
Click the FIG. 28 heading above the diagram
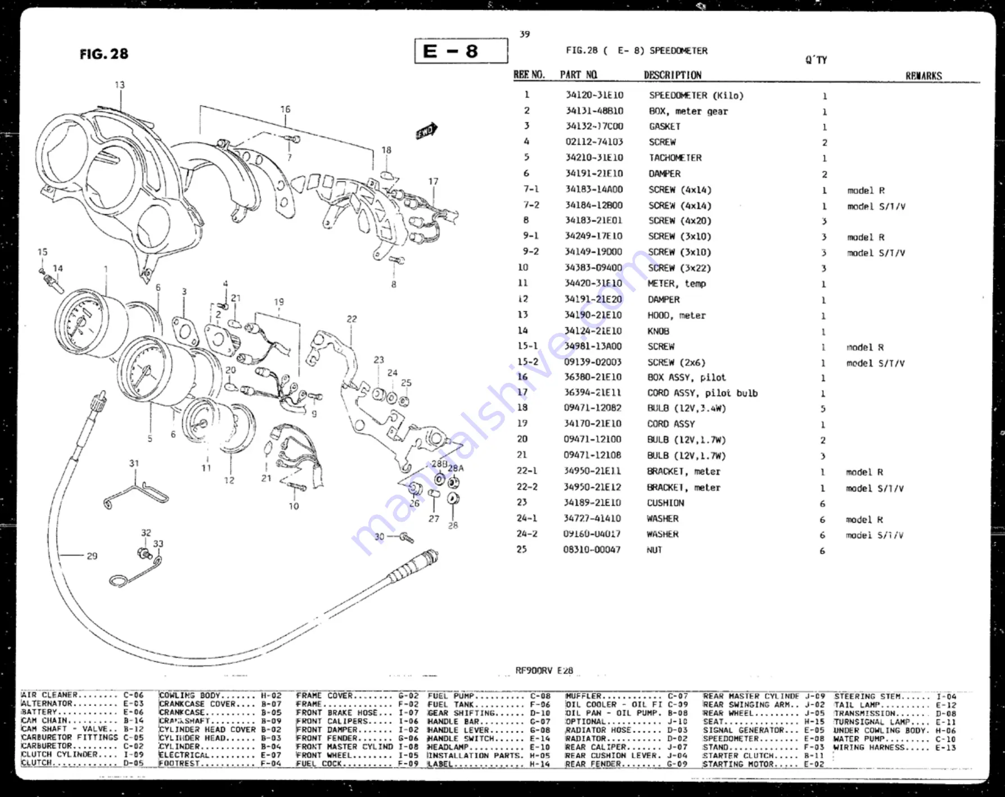point(104,54)
